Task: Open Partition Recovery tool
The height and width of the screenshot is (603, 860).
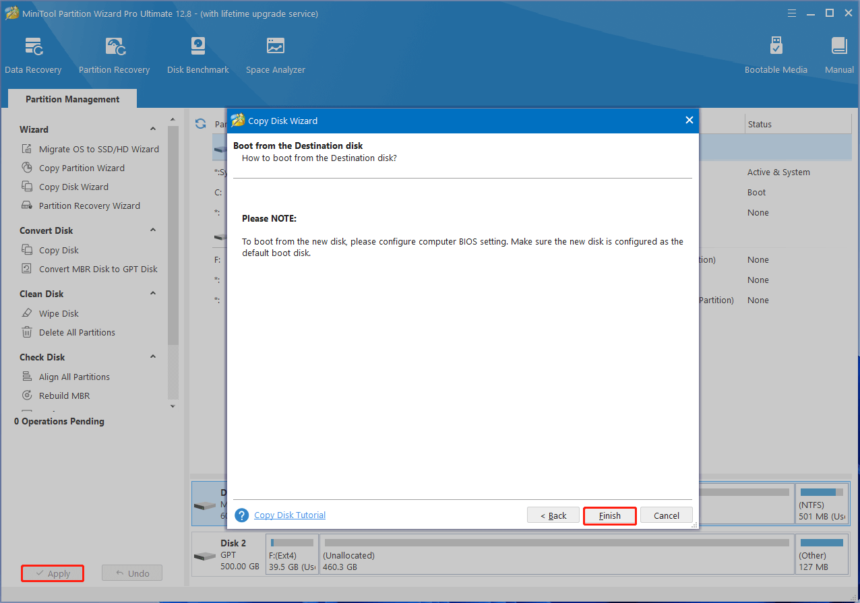Action: pyautogui.click(x=114, y=55)
